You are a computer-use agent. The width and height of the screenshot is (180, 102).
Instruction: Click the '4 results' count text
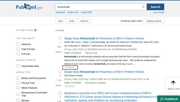(x=60, y=30)
